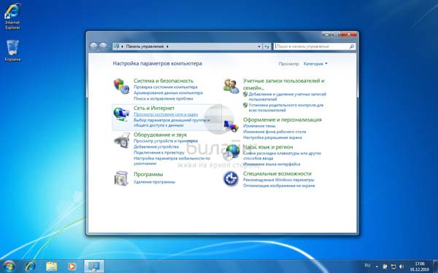
Task: Expand arrow after Панель управления breadcrumb
Action: point(168,47)
